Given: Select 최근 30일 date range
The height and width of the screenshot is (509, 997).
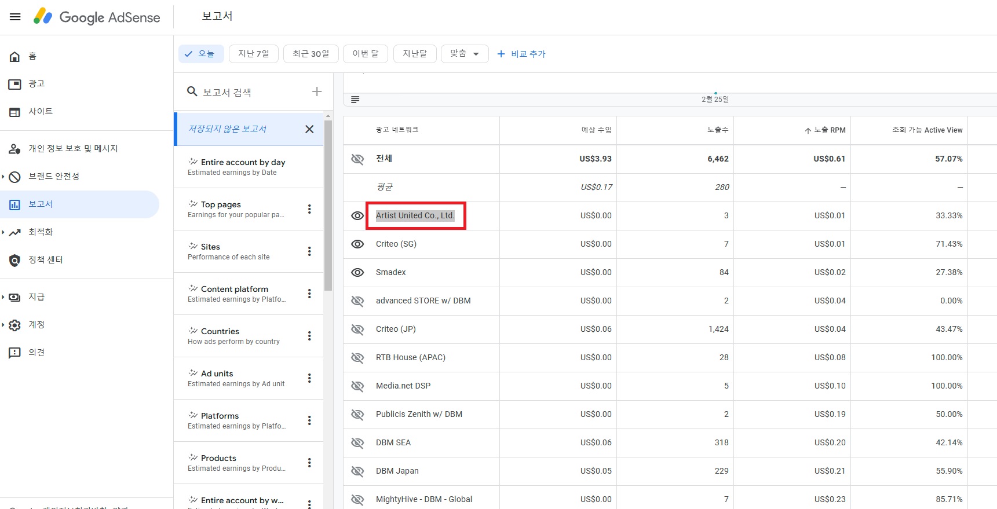Looking at the screenshot, I should pos(311,54).
